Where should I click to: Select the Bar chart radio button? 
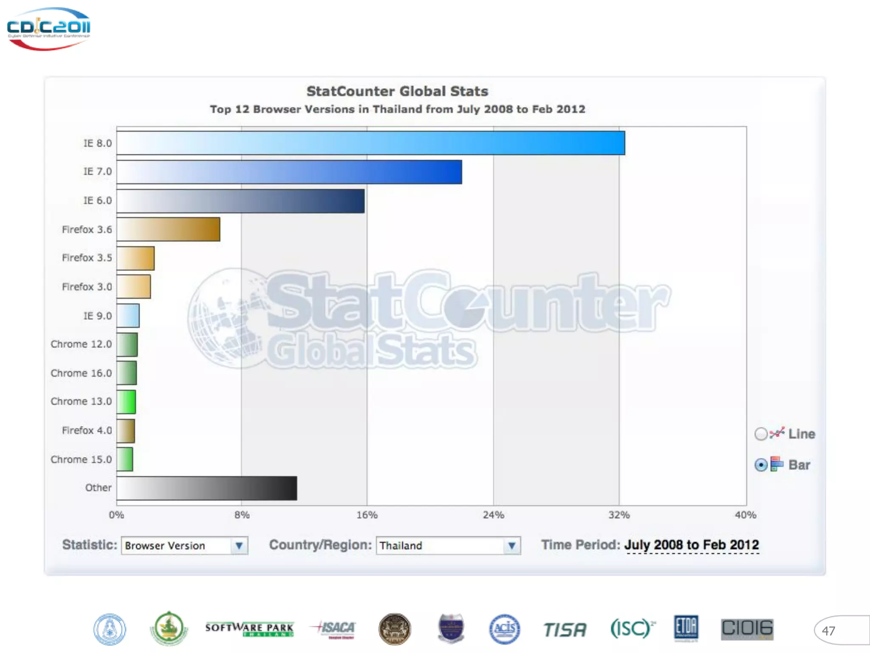[761, 465]
